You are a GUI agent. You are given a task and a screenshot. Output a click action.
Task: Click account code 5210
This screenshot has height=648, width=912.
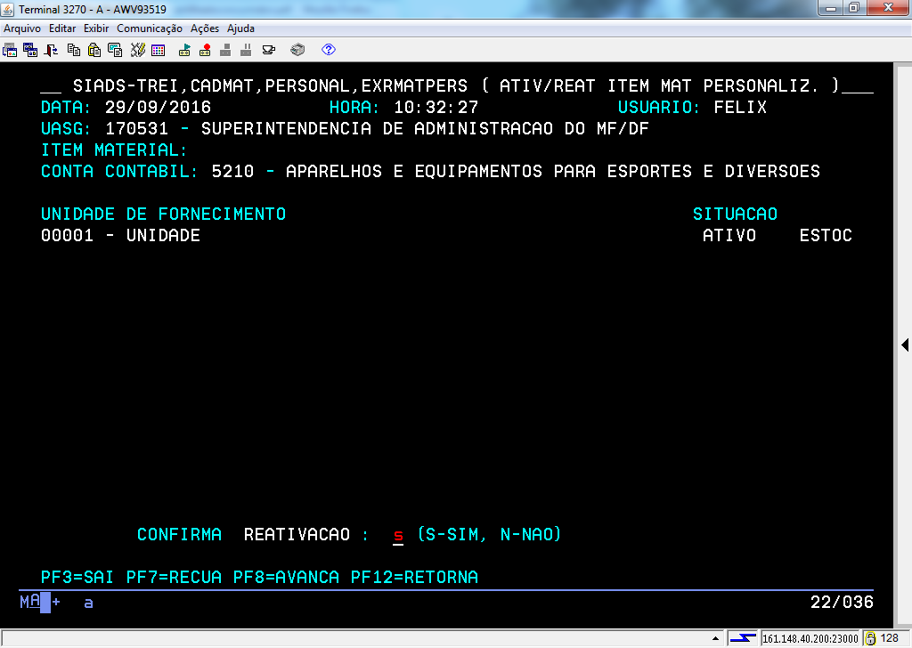coord(232,172)
